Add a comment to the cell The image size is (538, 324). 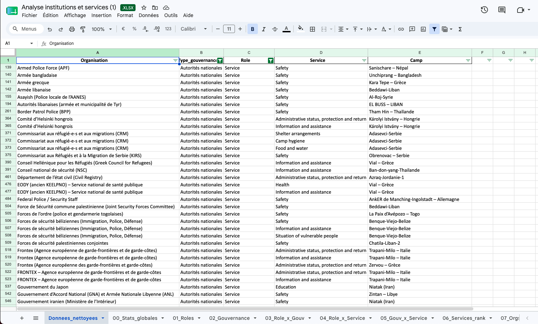tap(412, 29)
